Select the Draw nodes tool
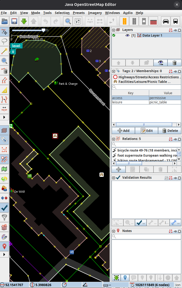The height and width of the screenshot is (288, 182). [5, 51]
